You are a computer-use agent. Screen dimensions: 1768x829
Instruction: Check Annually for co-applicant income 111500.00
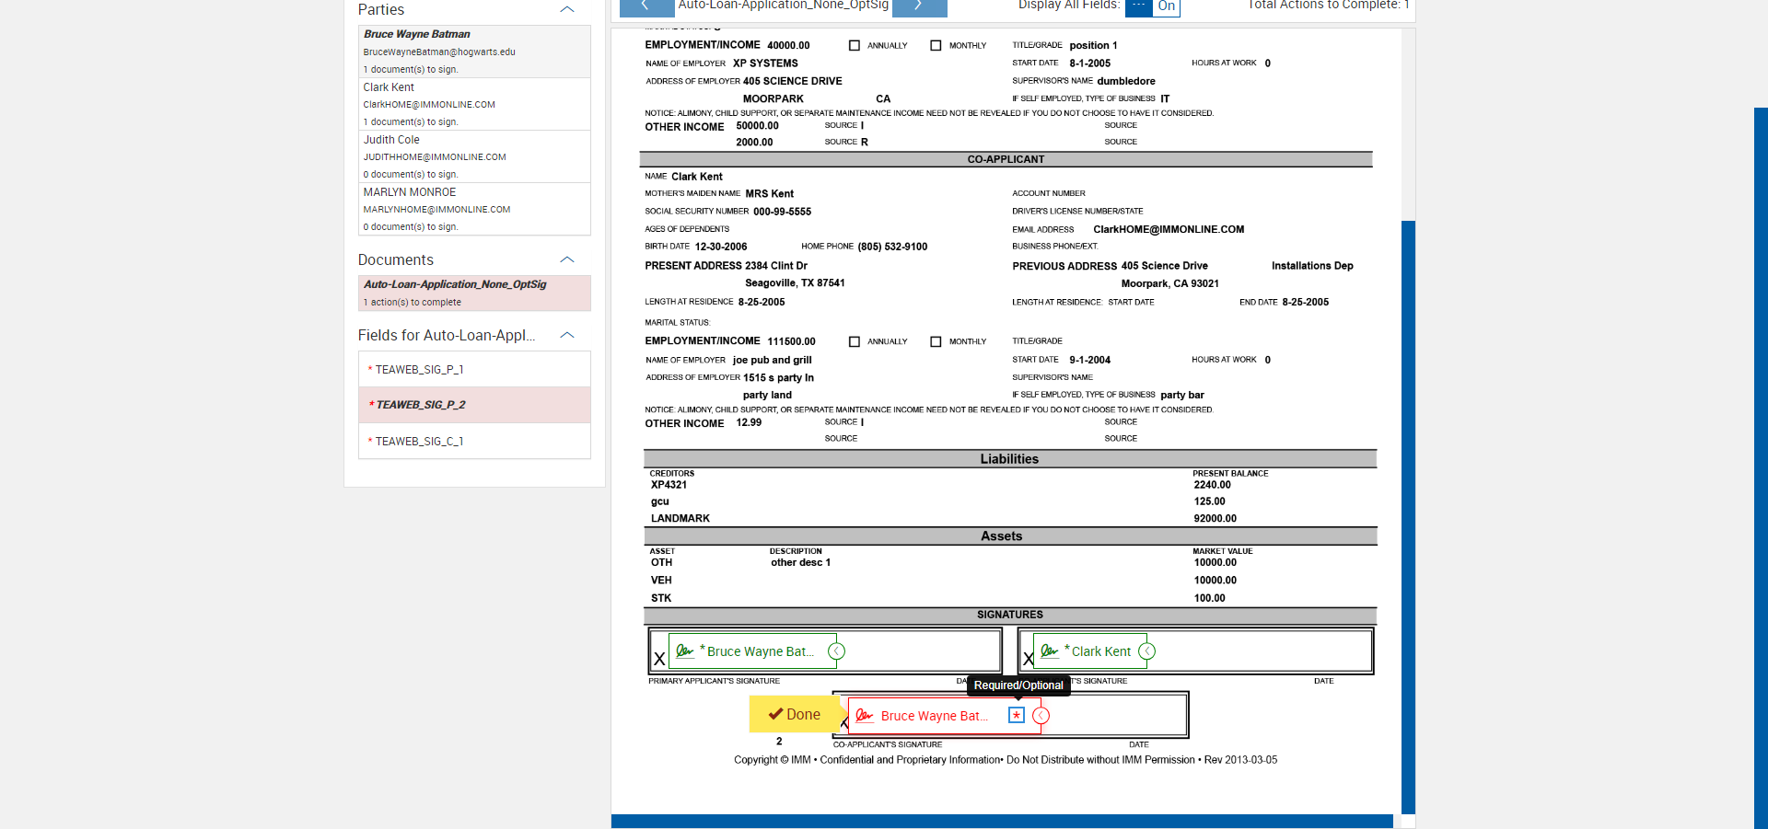855,341
